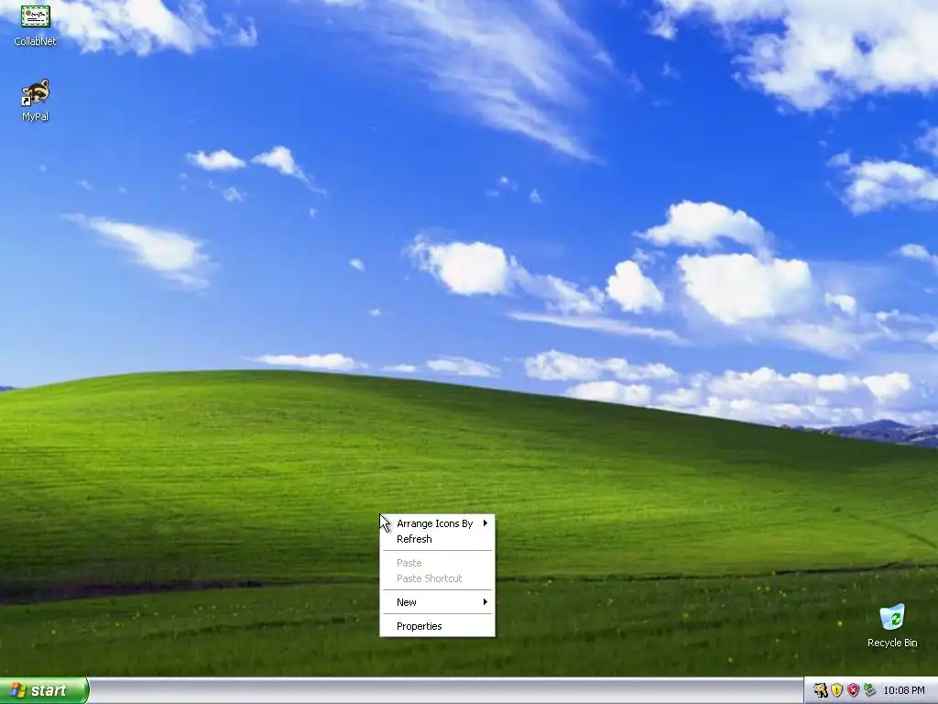Open the Start menu
The image size is (938, 704).
[44, 690]
